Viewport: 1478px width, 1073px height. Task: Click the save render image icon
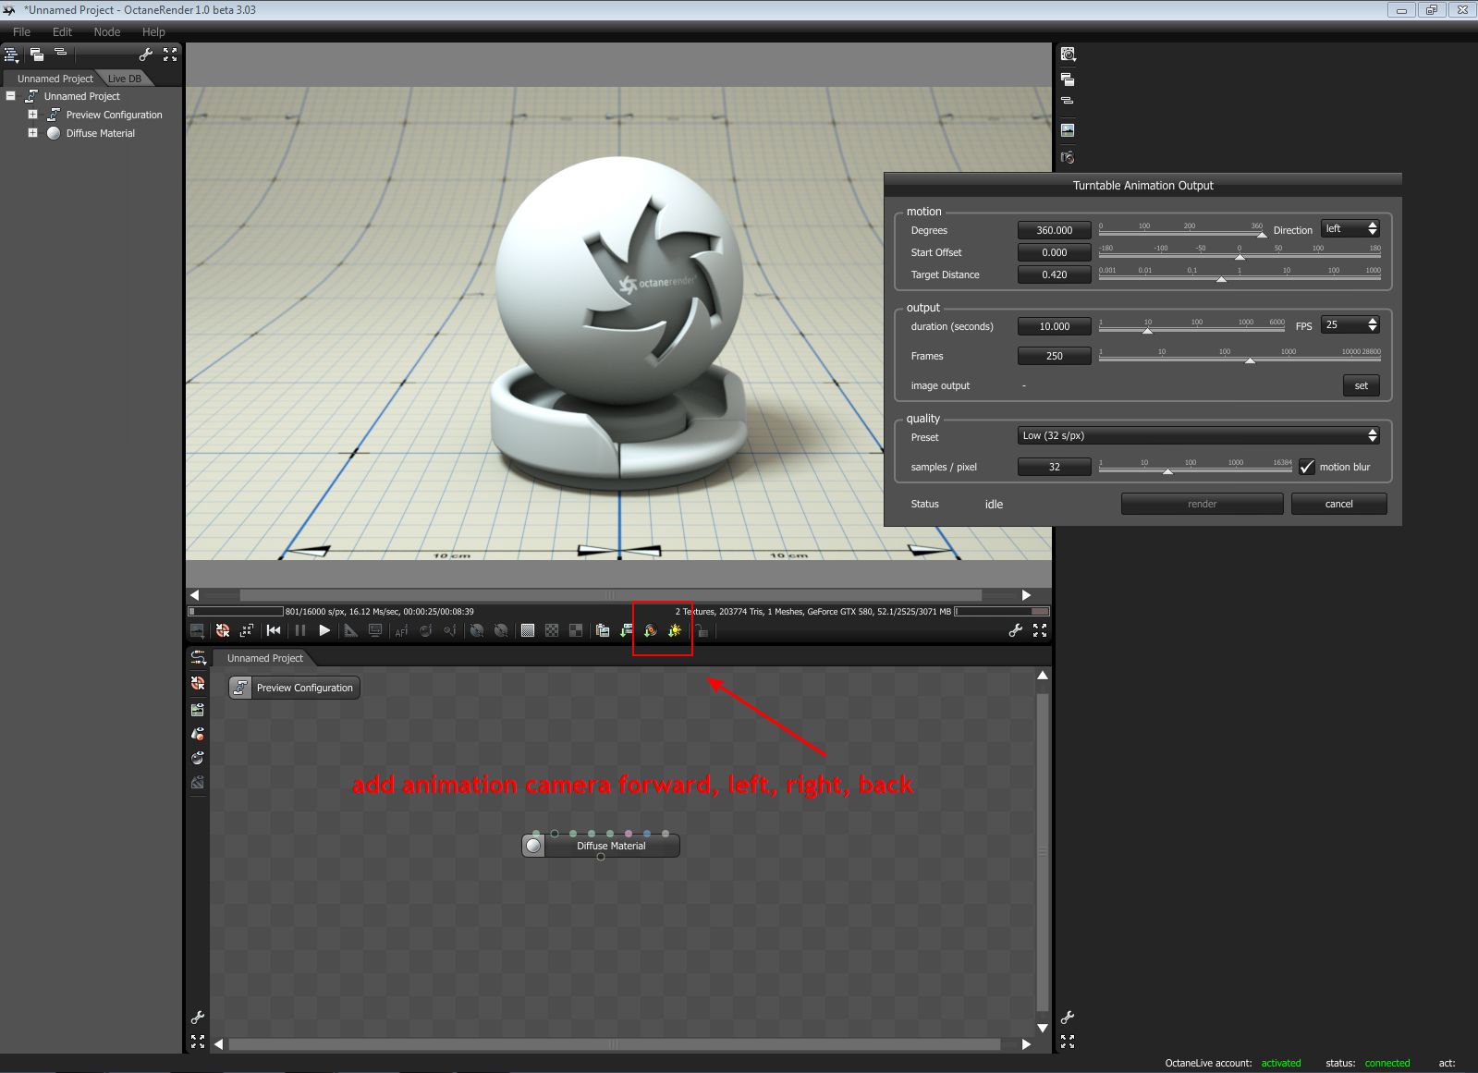click(x=197, y=630)
